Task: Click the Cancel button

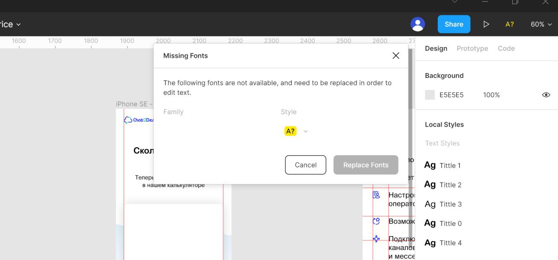Action: point(306,165)
